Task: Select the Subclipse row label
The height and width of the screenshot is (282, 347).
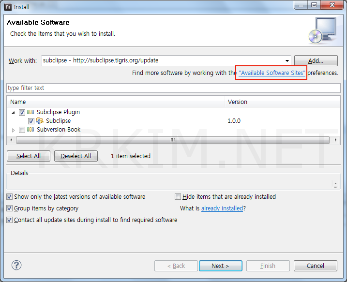Action: (58, 121)
